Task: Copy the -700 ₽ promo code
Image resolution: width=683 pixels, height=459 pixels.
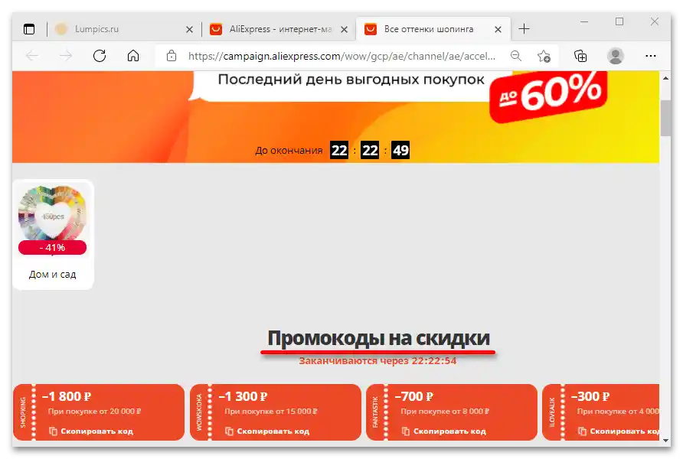Action: (449, 431)
